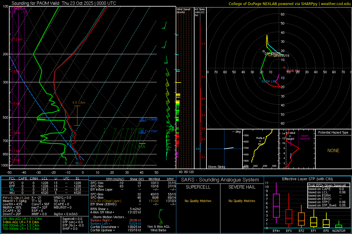This screenshot has width=352, height=234.
Task: Select the '3 km' height marker
Action: tap(16, 133)
